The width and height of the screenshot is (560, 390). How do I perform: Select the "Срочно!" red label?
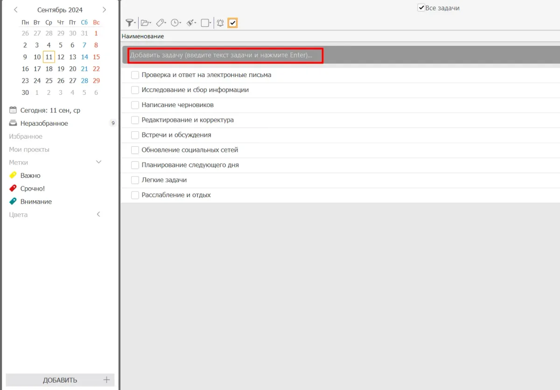click(32, 189)
